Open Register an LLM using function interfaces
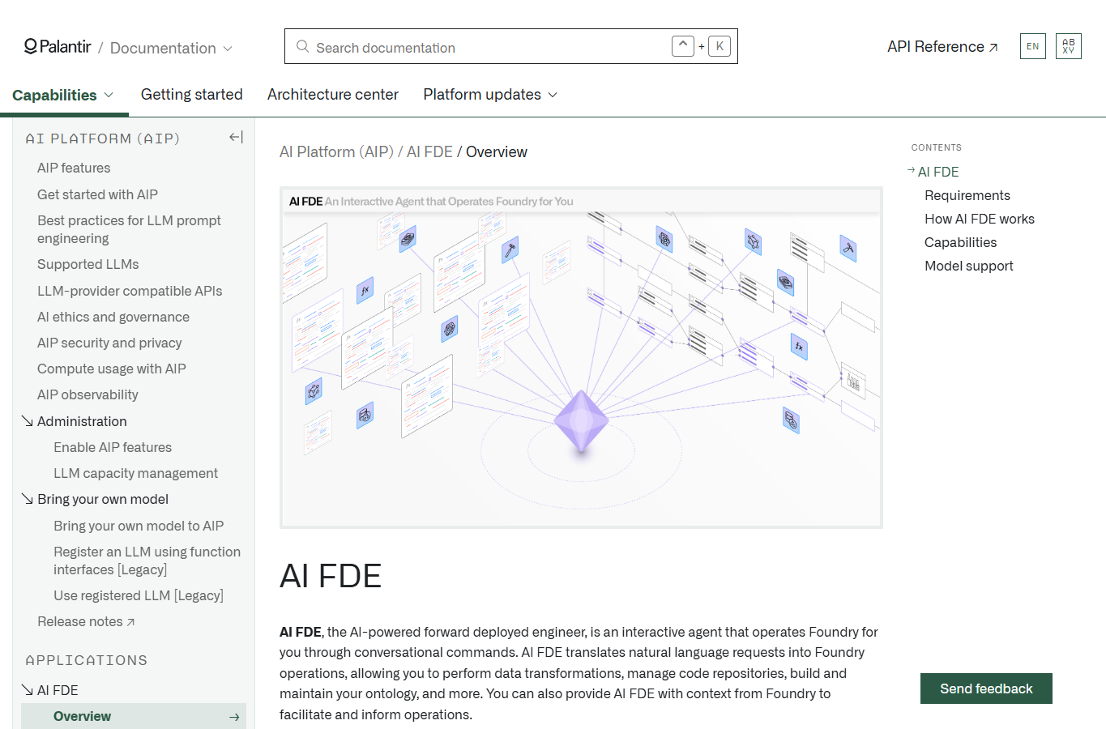 pyautogui.click(x=147, y=561)
